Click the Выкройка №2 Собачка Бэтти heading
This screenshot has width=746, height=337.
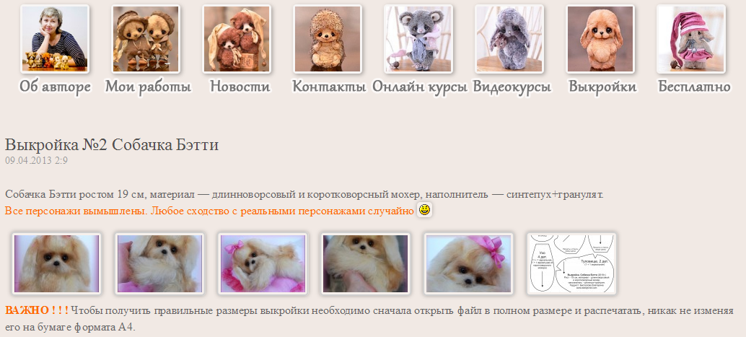[111, 144]
